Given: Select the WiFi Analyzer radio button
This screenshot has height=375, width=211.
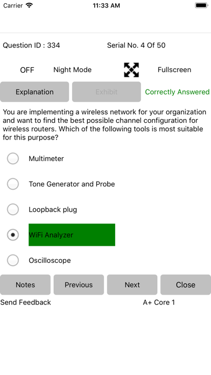Looking at the screenshot, I should click(x=13, y=235).
